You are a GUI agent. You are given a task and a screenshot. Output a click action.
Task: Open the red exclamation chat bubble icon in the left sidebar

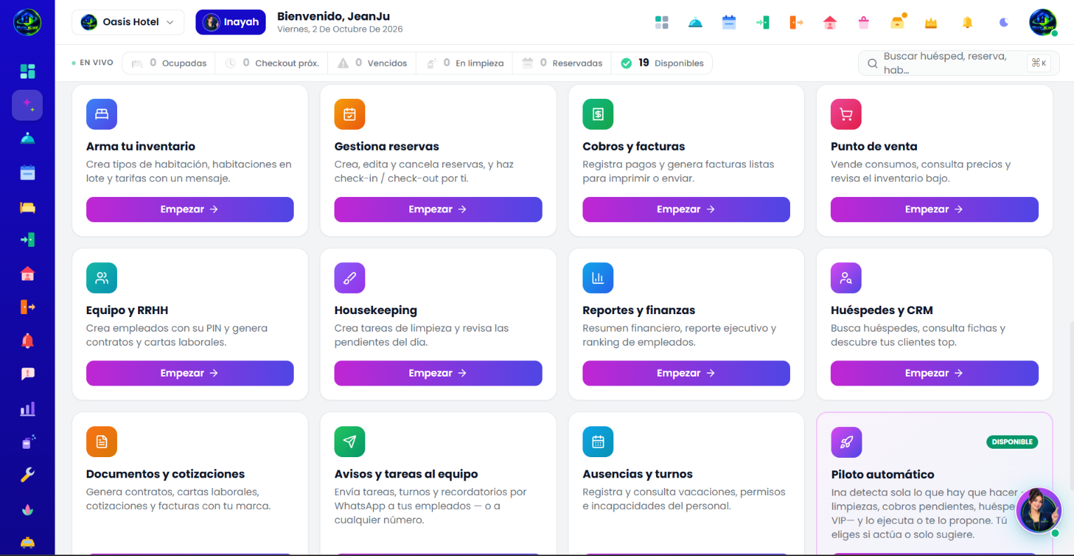[x=27, y=374]
